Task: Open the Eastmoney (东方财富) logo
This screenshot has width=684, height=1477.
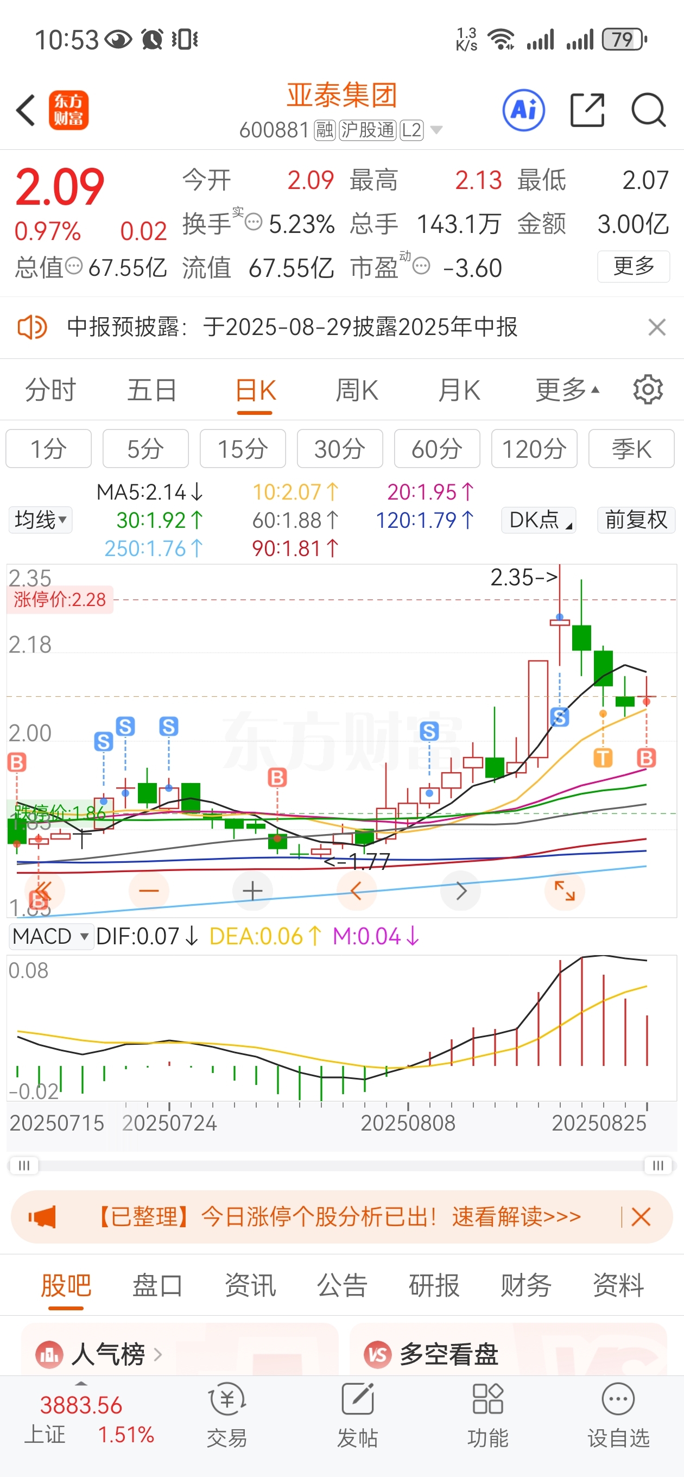Action: [69, 110]
